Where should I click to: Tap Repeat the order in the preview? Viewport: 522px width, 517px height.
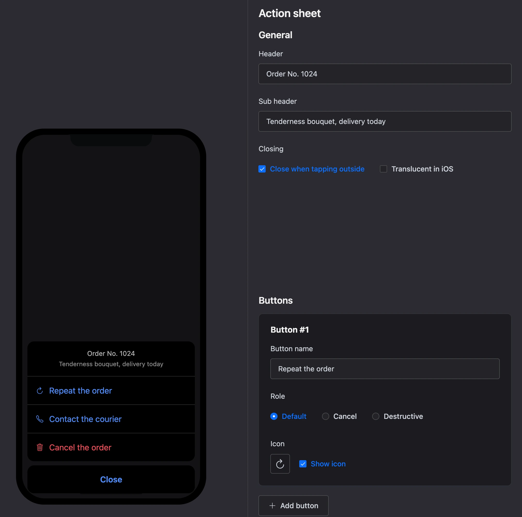(x=111, y=391)
